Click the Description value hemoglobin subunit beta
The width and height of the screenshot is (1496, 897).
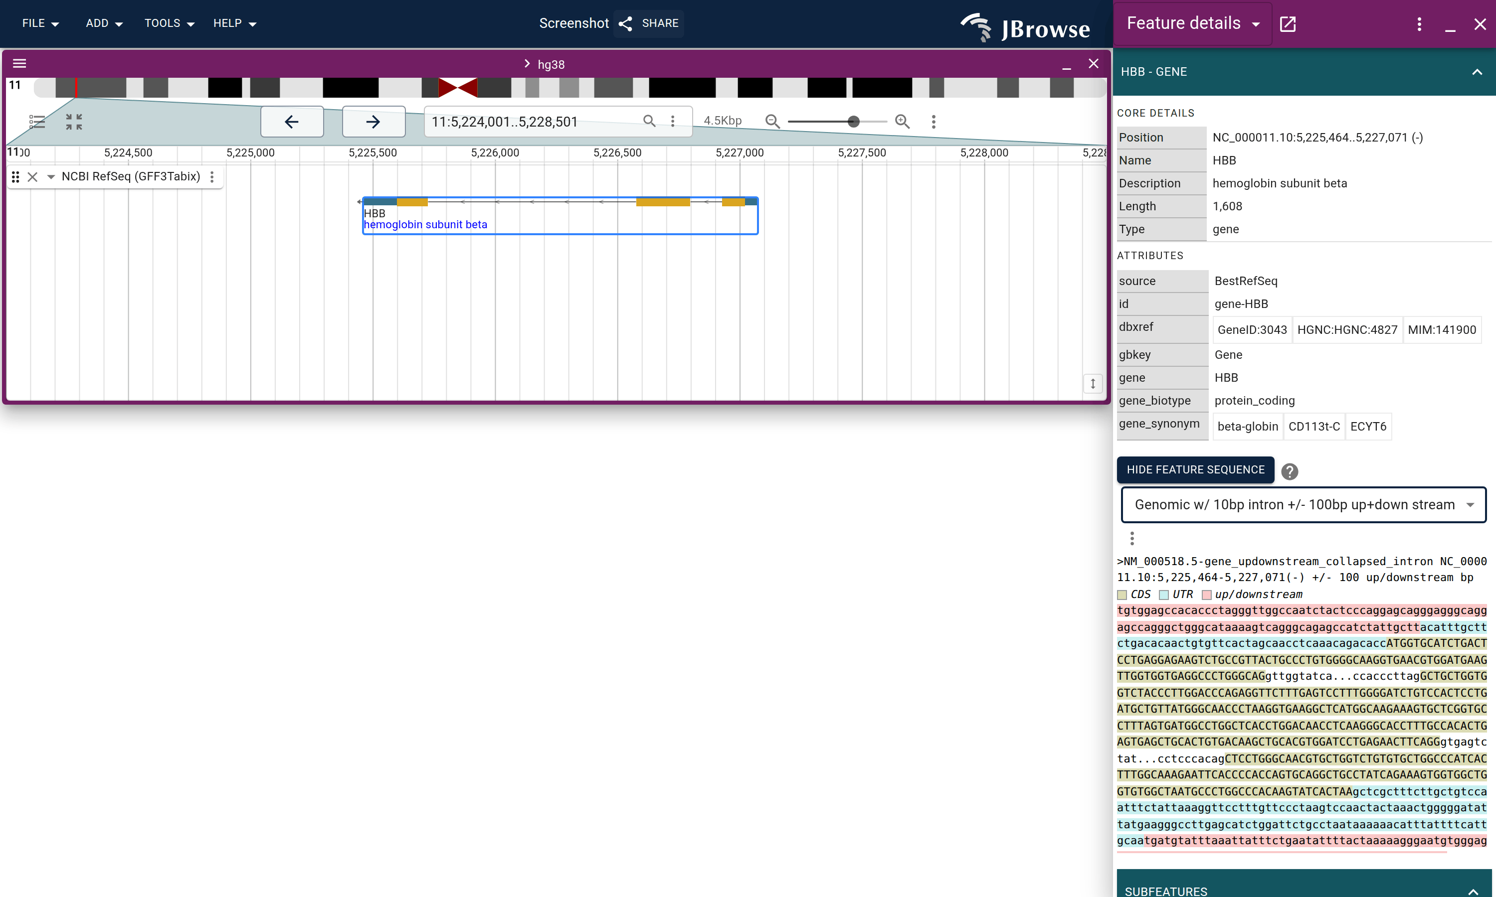coord(1280,184)
